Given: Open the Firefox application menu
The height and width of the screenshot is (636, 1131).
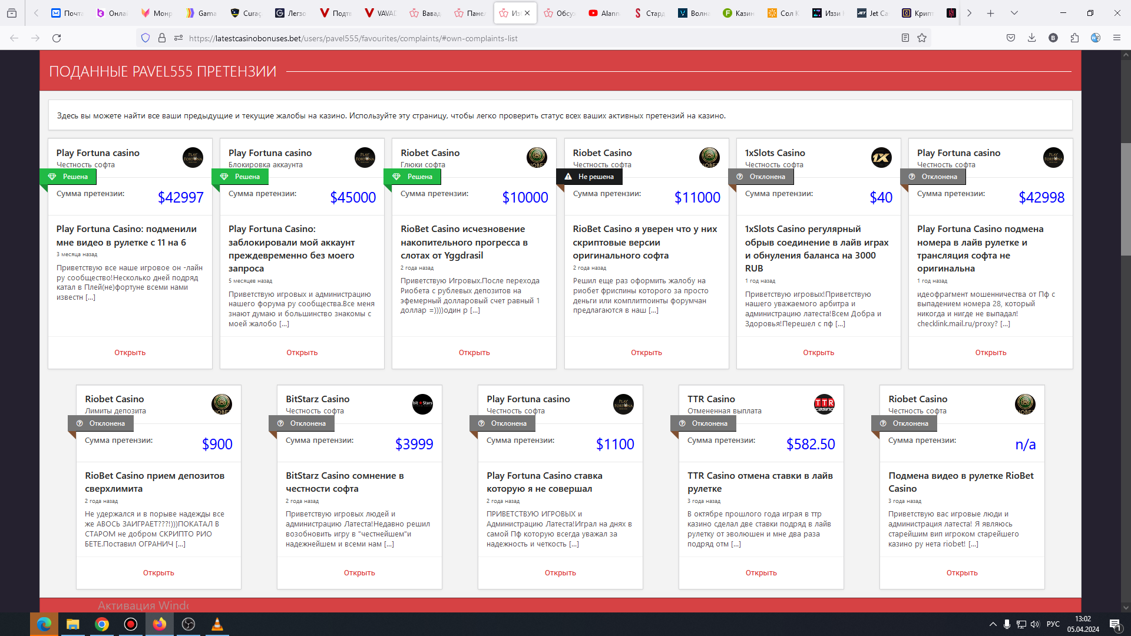Looking at the screenshot, I should (1116, 38).
